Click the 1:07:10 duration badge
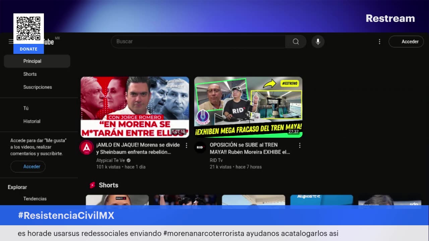 (x=178, y=132)
